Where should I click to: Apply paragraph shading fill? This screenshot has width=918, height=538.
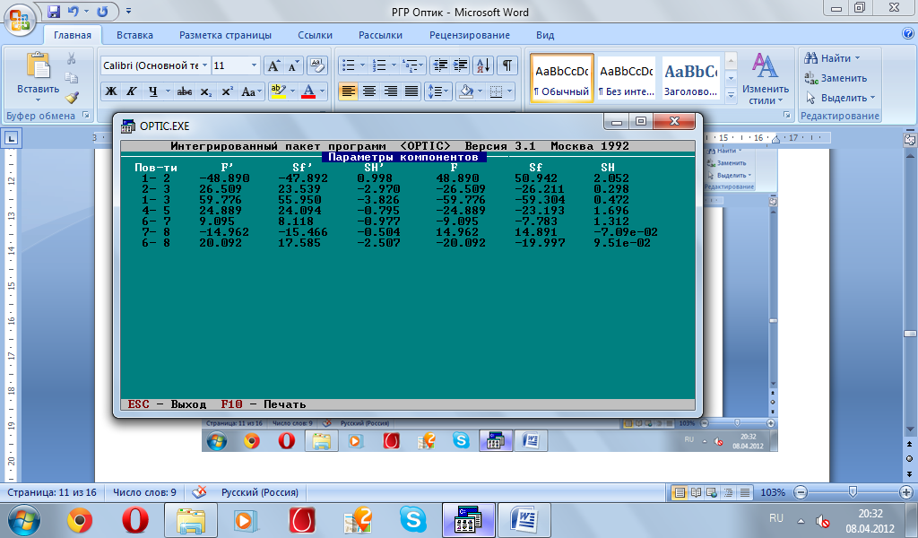click(466, 91)
